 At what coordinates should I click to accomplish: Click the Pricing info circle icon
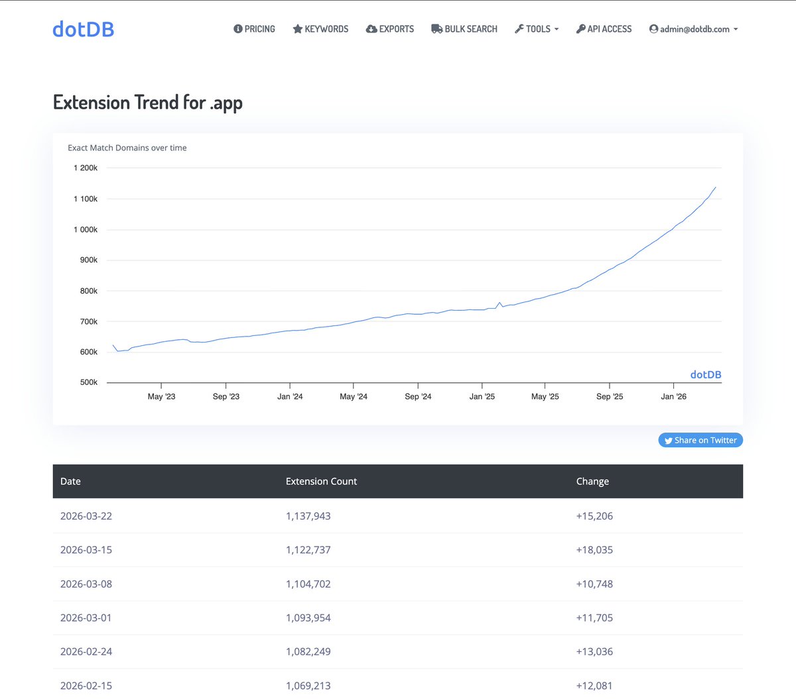coord(237,29)
